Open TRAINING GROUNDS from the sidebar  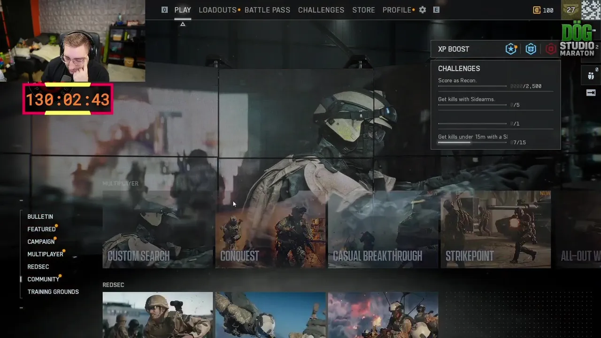coord(53,292)
